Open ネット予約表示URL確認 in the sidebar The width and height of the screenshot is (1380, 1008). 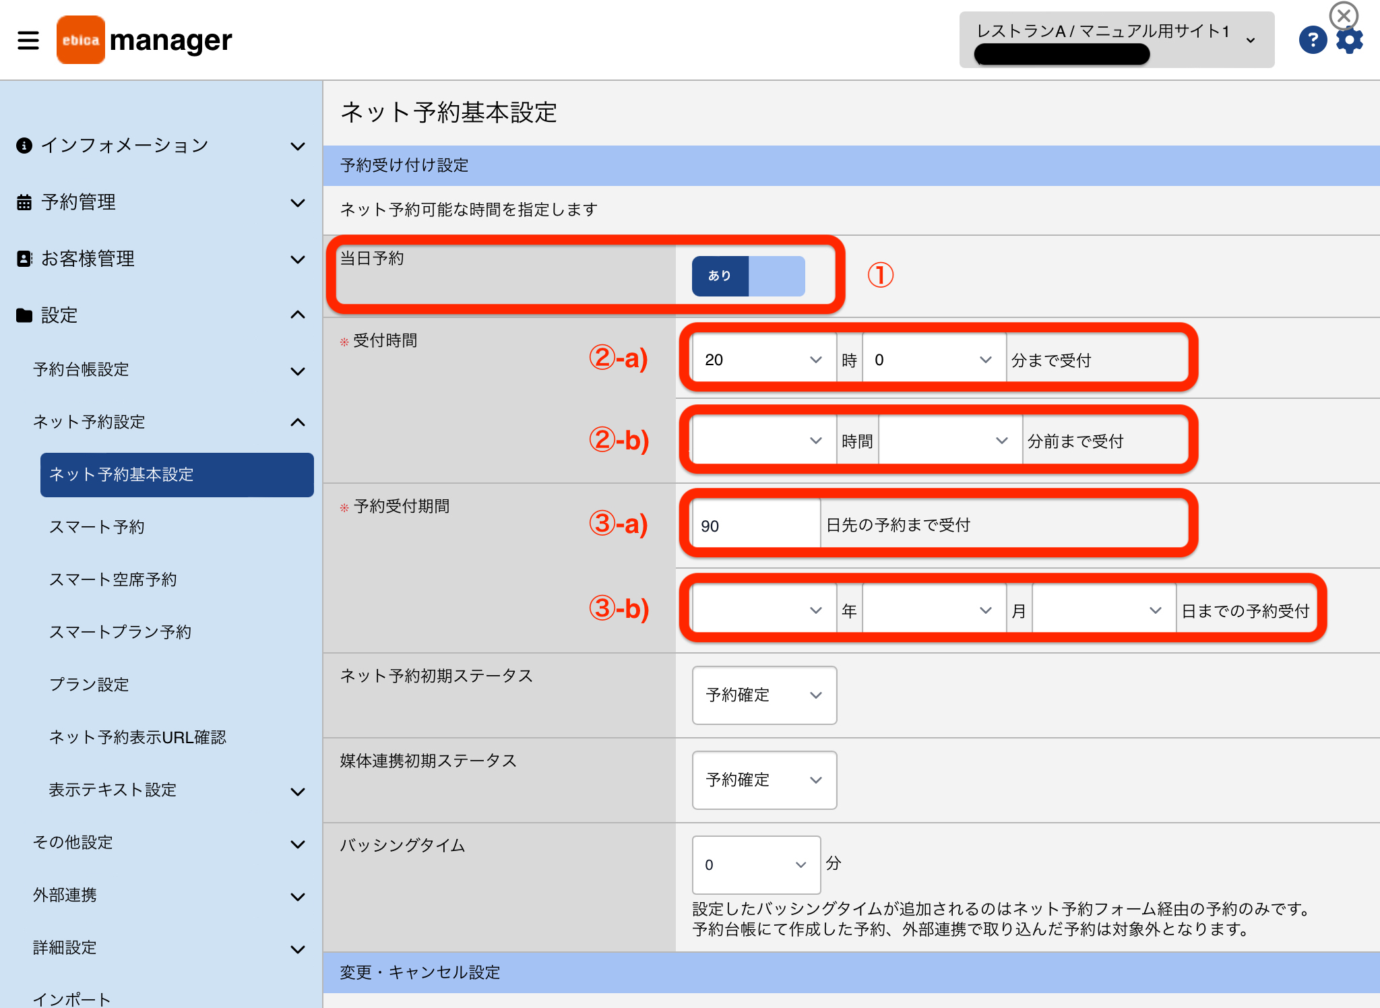click(137, 738)
